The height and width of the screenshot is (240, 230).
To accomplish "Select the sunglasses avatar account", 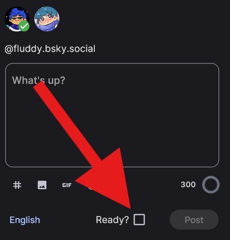I will 17,19.
